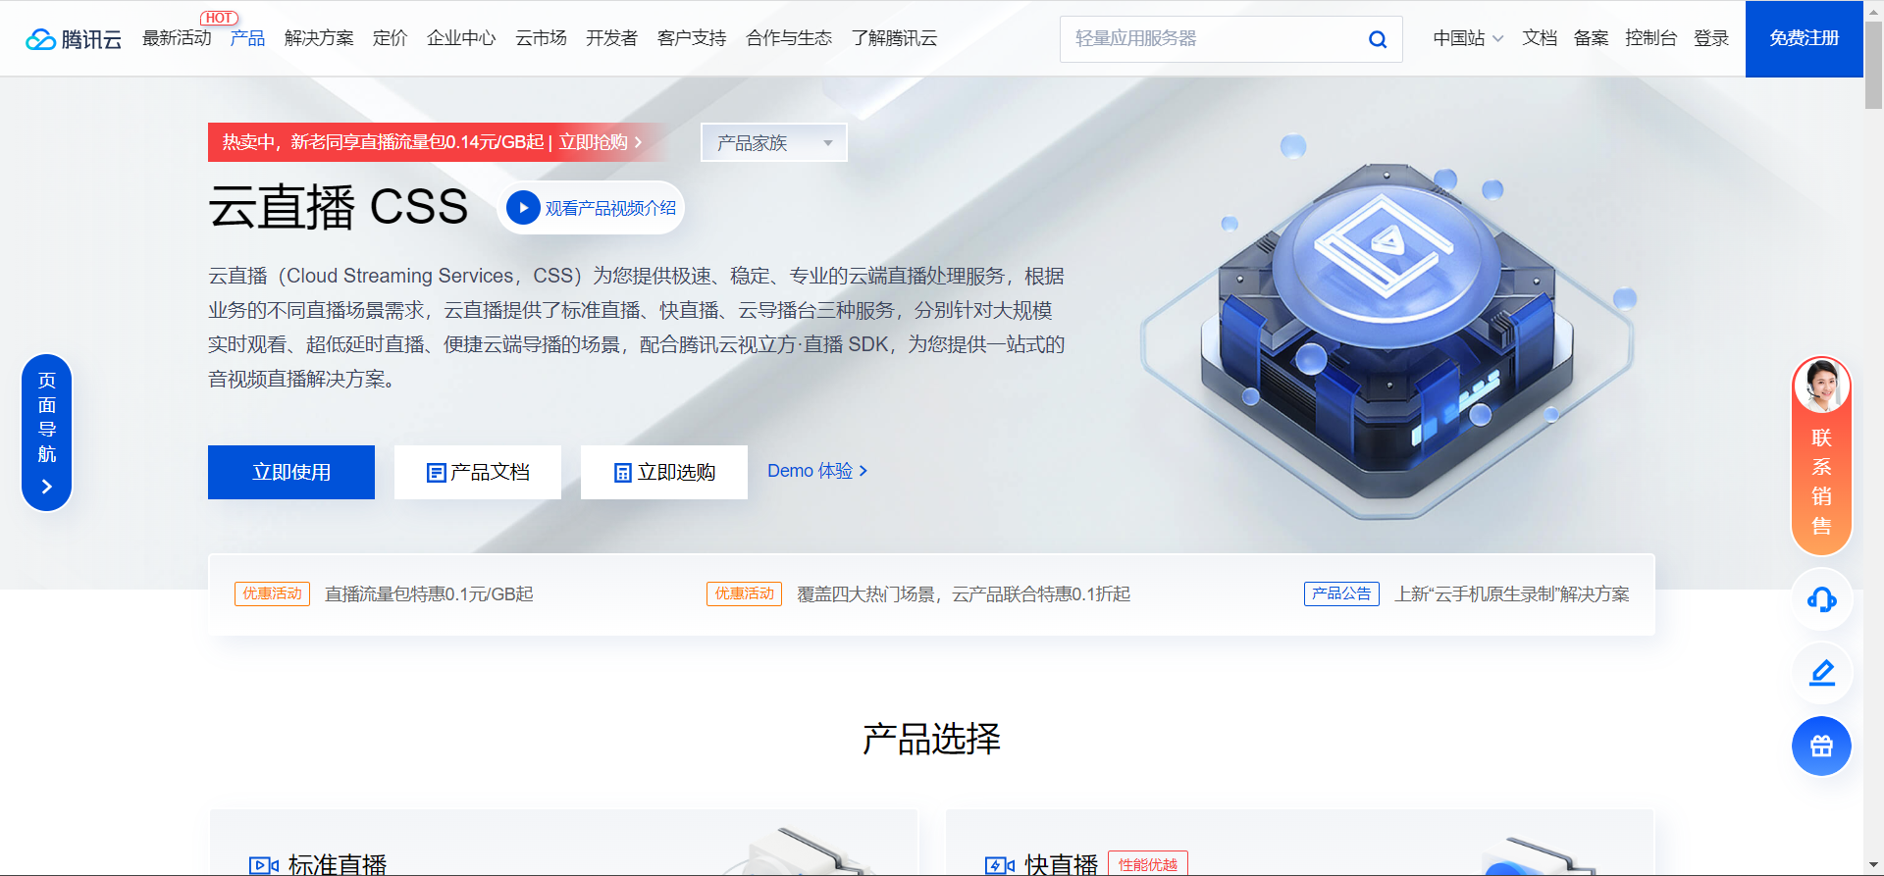This screenshot has width=1884, height=876.
Task: Click the 云直播 CSS heading
Action: click(x=339, y=207)
